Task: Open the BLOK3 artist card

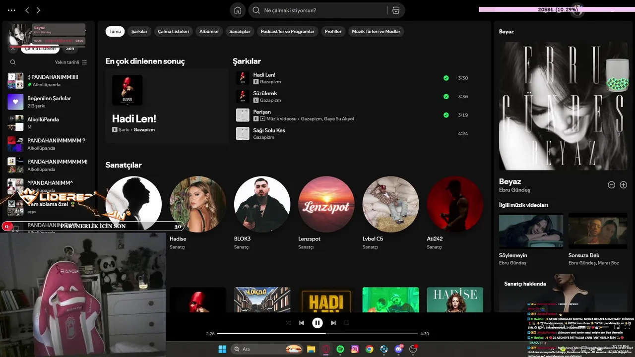Action: (x=262, y=213)
